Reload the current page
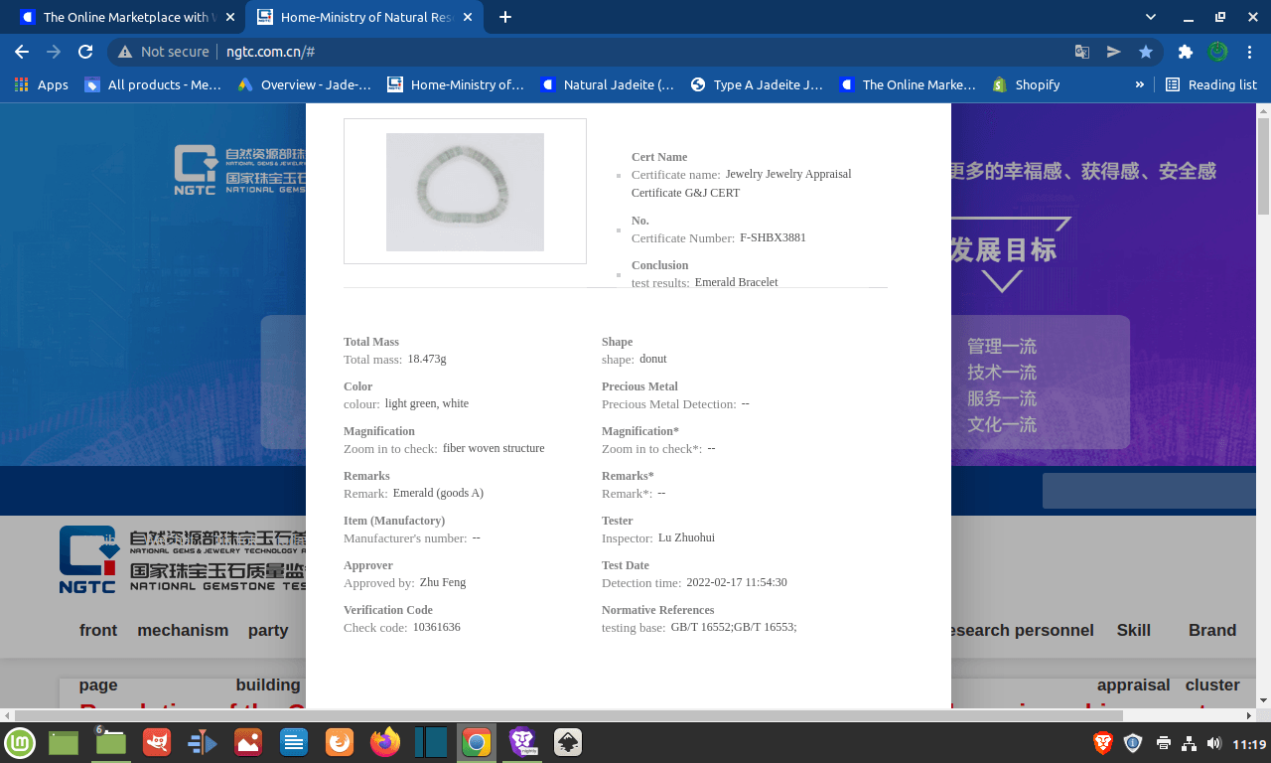1271x763 pixels. (85, 52)
